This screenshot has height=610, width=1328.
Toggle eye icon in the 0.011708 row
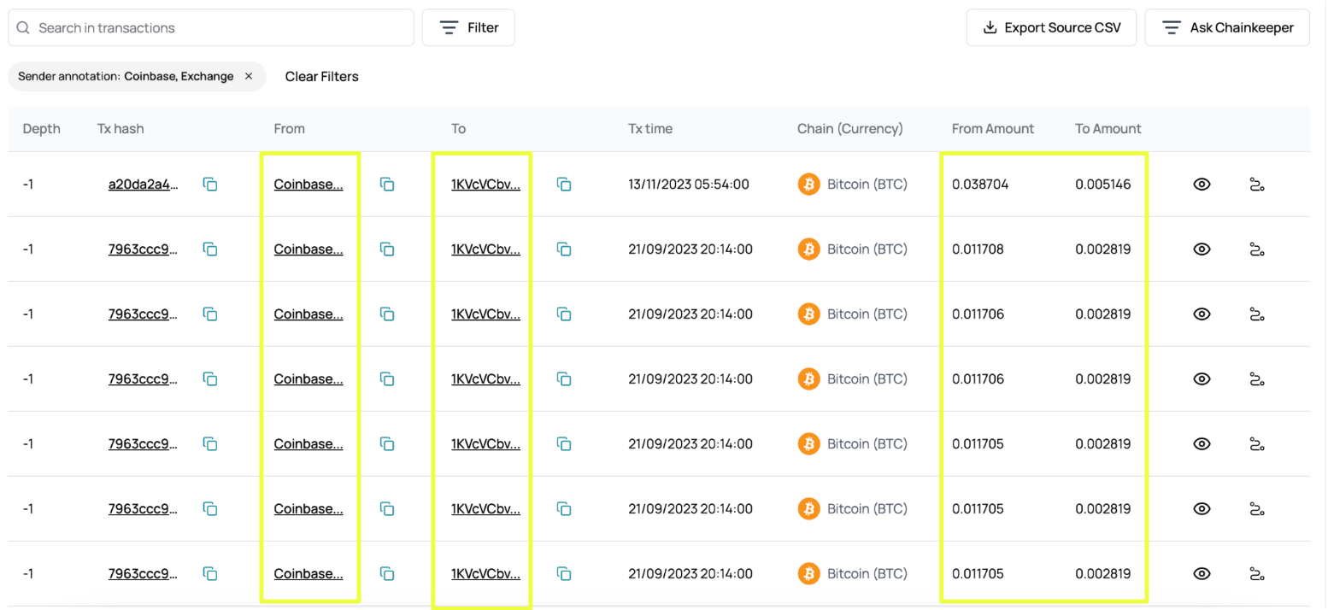pyautogui.click(x=1202, y=249)
